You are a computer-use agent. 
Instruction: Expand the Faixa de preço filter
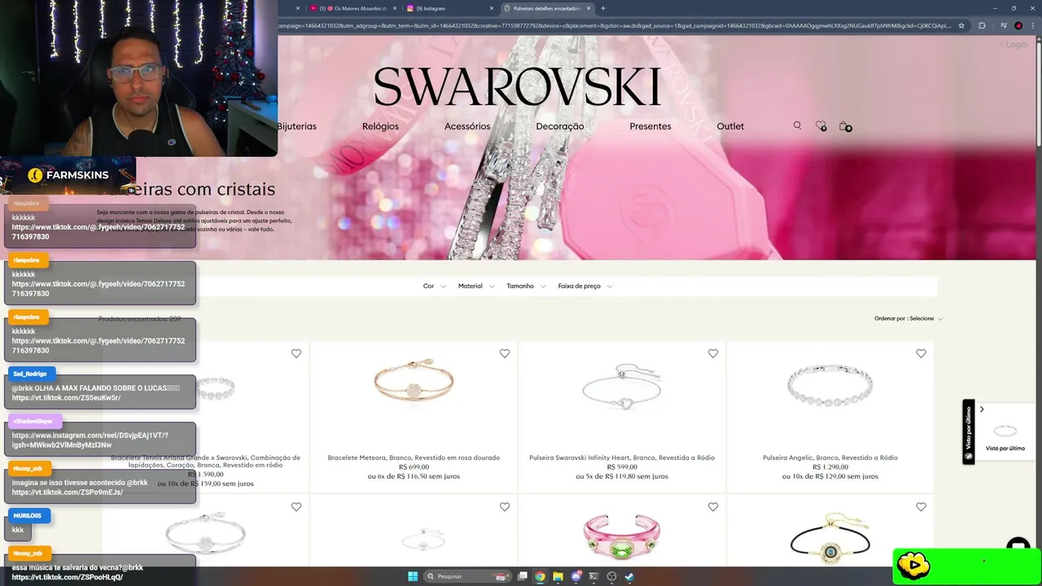click(585, 286)
